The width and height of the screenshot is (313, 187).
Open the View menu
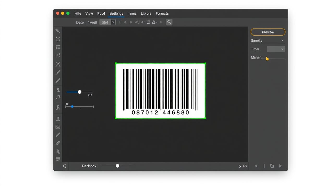pos(89,14)
